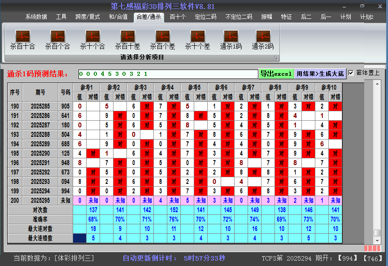This screenshot has height=266, width=388.
Task: Click the 导出excel button
Action: (276, 73)
